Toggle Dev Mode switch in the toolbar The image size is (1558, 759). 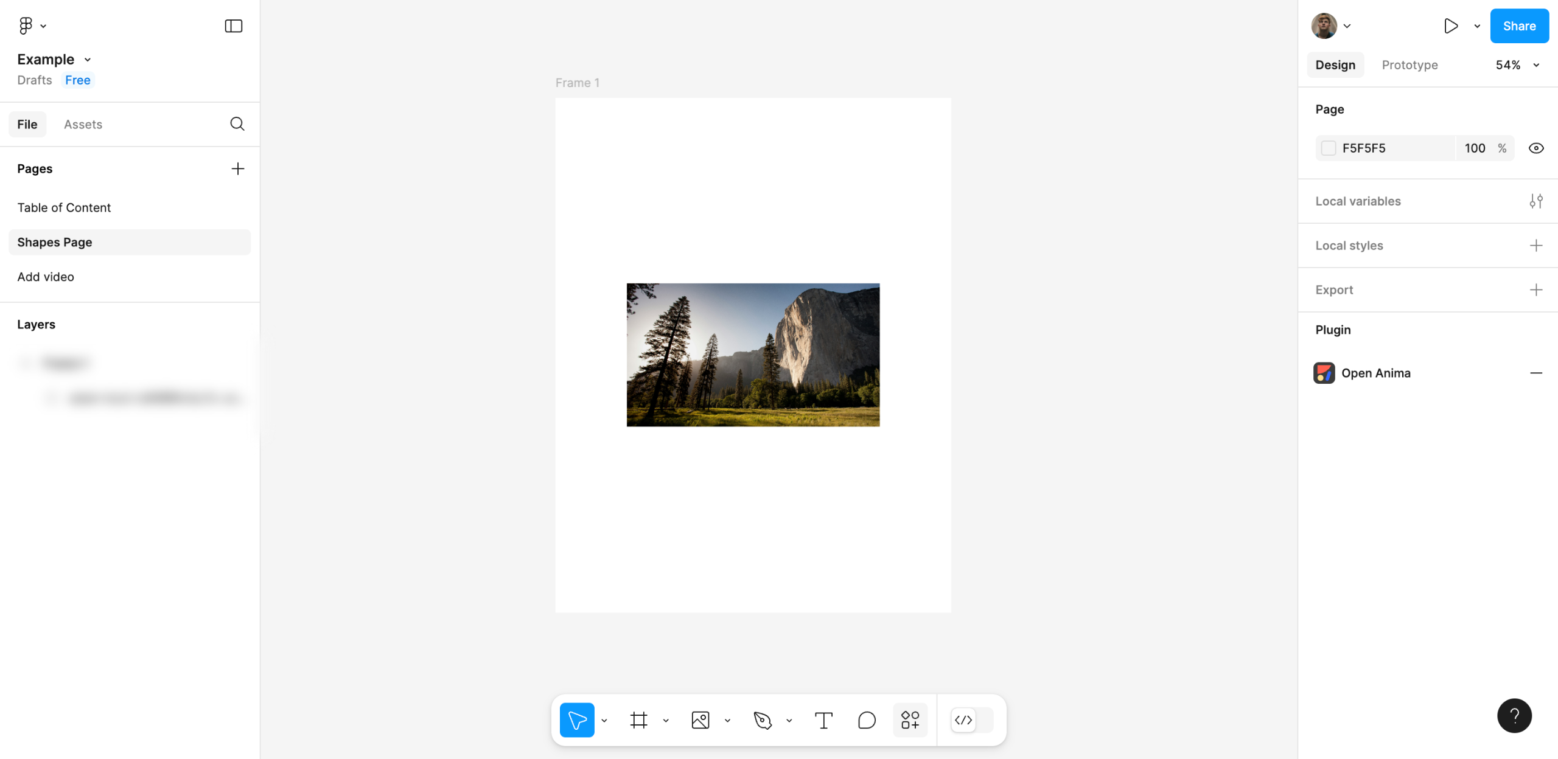972,720
